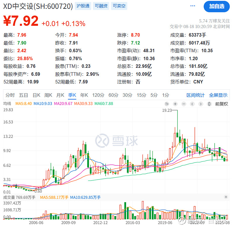Click the 2009-09 date on the axis
Viewport: 234px width, 228px height.
[68, 223]
